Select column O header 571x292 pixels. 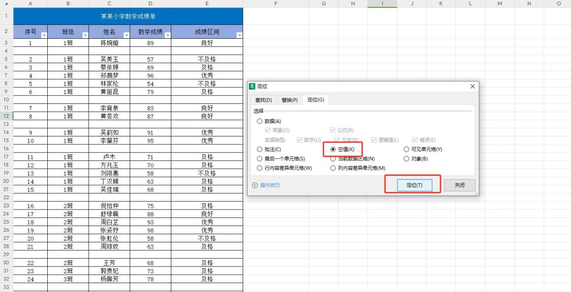coord(559,4)
